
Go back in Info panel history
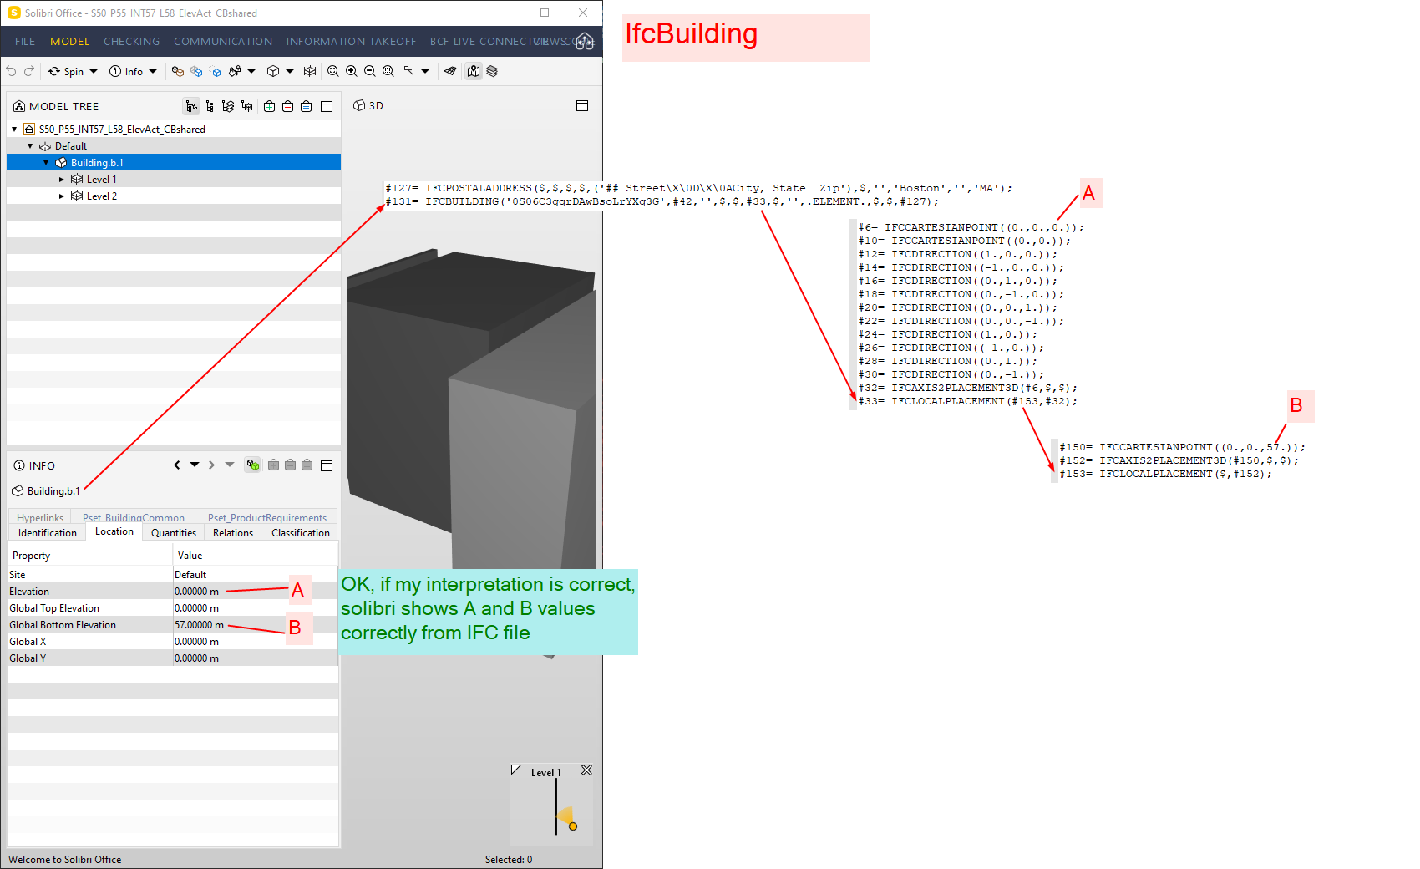177,465
